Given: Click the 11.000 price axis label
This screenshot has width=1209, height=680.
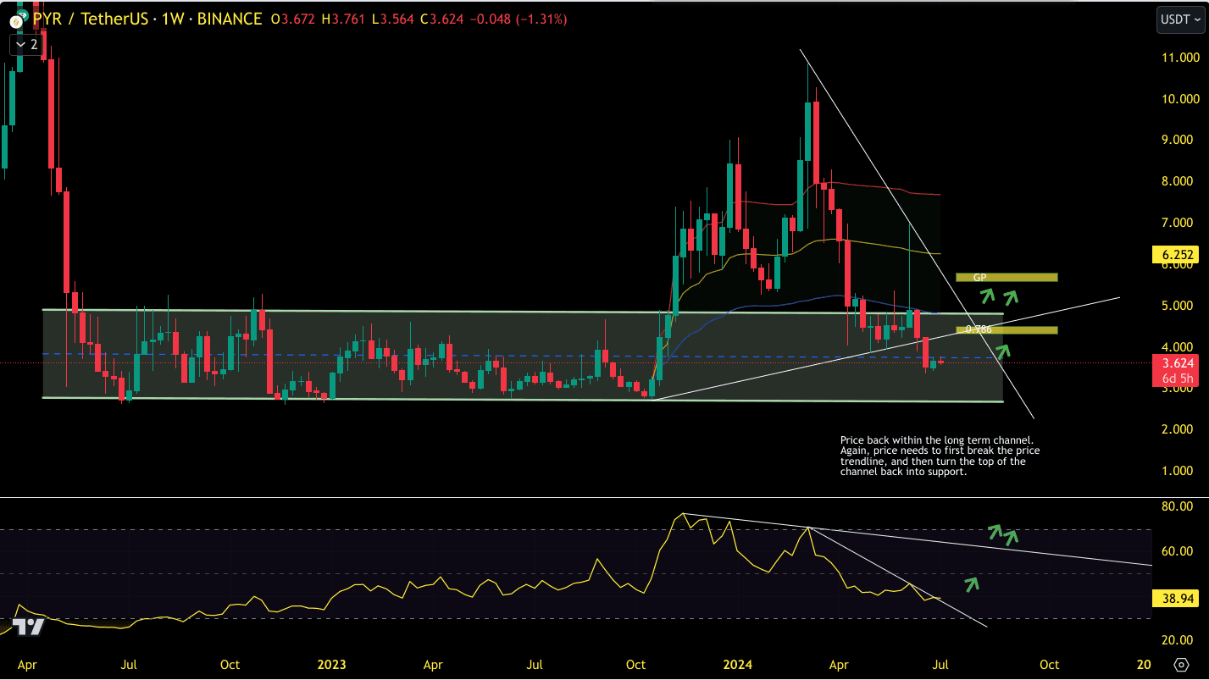Looking at the screenshot, I should coord(1178,58).
